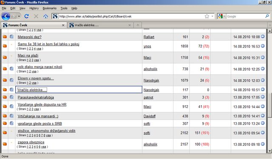Bookmark this page with the star icon
This screenshot has height=159, width=272.
207,16
